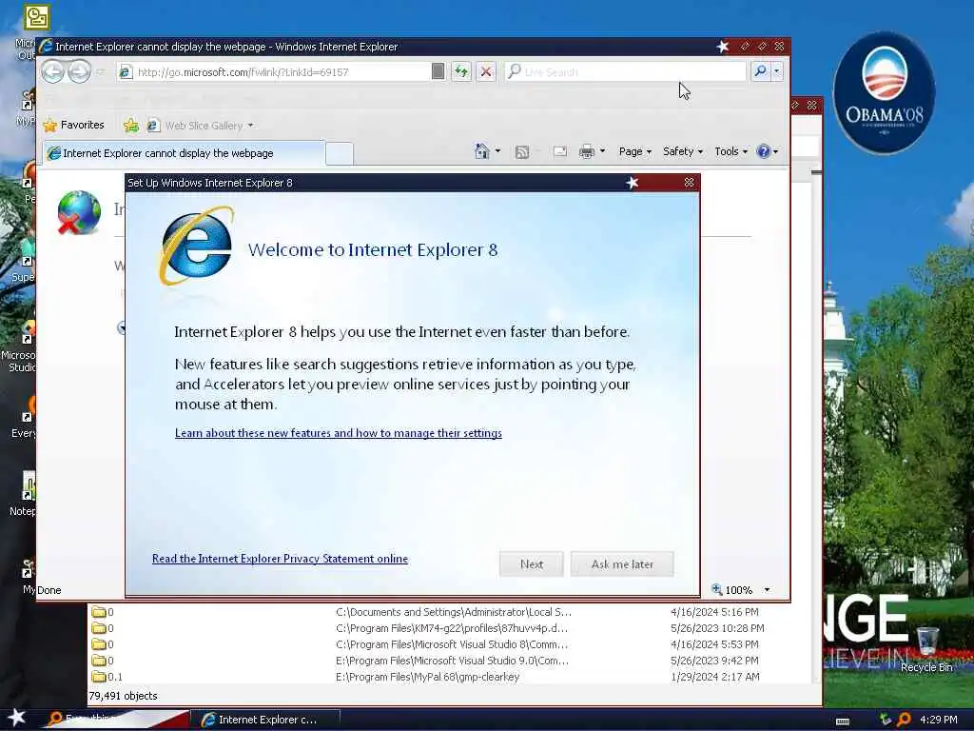The image size is (974, 731).
Task: Click the Next button in the IE8 setup dialog
Action: click(531, 563)
